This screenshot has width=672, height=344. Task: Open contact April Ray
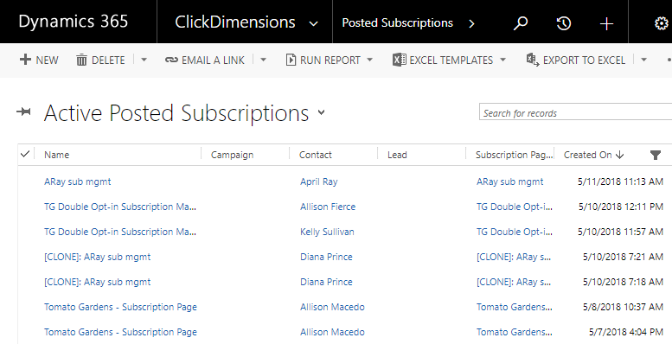click(x=319, y=182)
